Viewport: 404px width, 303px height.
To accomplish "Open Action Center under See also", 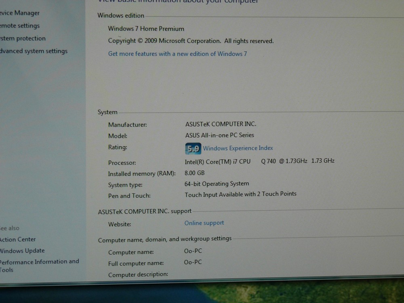I will click(x=18, y=239).
